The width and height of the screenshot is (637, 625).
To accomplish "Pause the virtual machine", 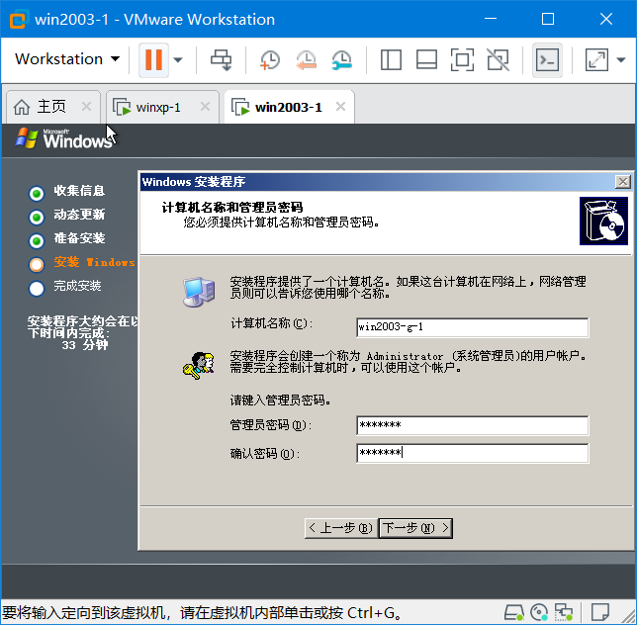I will (153, 60).
